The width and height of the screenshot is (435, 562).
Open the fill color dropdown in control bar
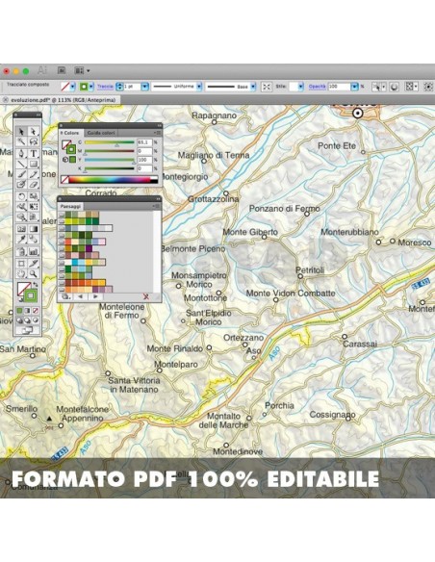click(72, 87)
